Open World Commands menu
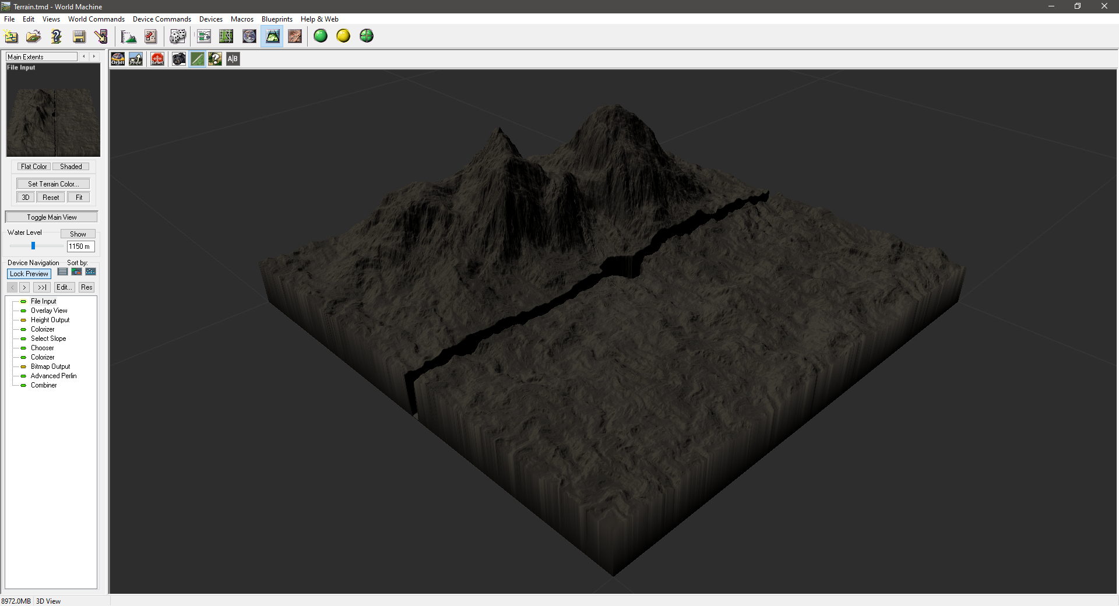 96,19
